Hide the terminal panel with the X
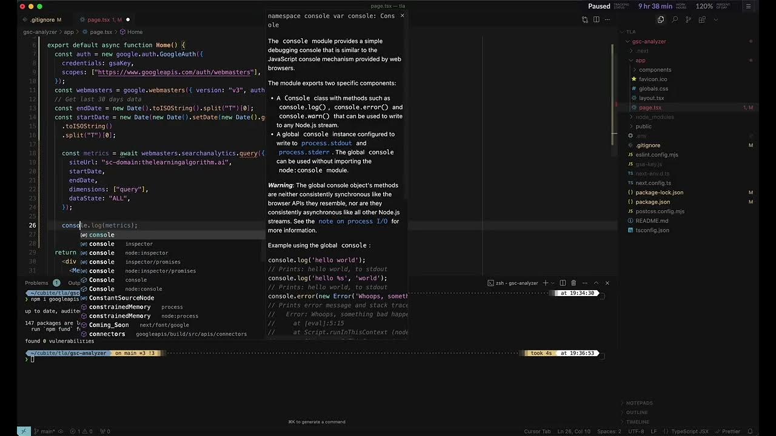Viewport: 776px width, 436px height. coord(607,283)
